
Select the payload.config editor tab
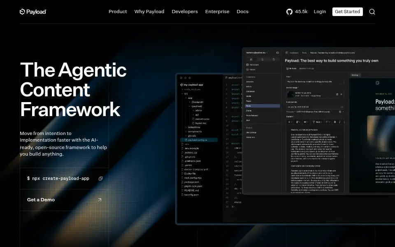[x=233, y=78]
